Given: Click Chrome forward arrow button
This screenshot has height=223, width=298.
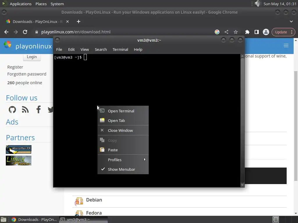Looking at the screenshot, I should coord(16,32).
